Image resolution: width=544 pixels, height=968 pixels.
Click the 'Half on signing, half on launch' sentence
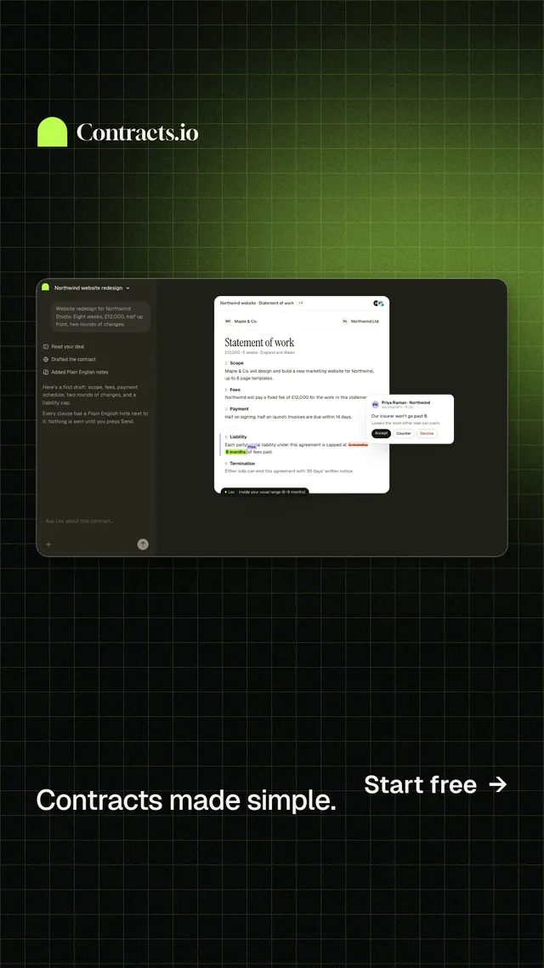(x=288, y=418)
